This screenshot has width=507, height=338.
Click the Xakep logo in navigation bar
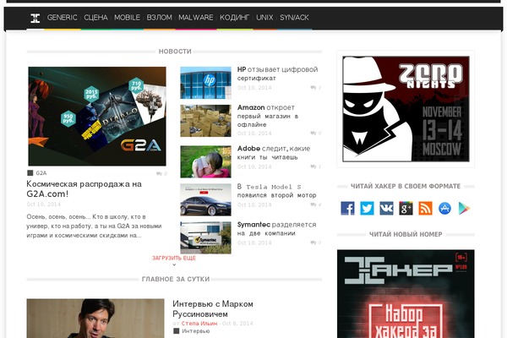coord(35,18)
